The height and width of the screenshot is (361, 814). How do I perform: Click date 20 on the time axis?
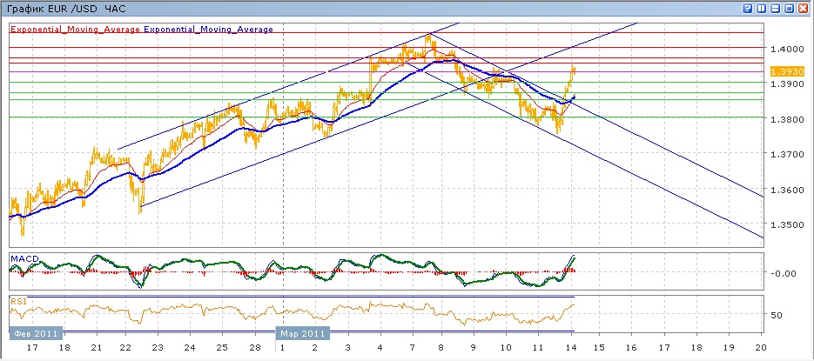pos(761,349)
